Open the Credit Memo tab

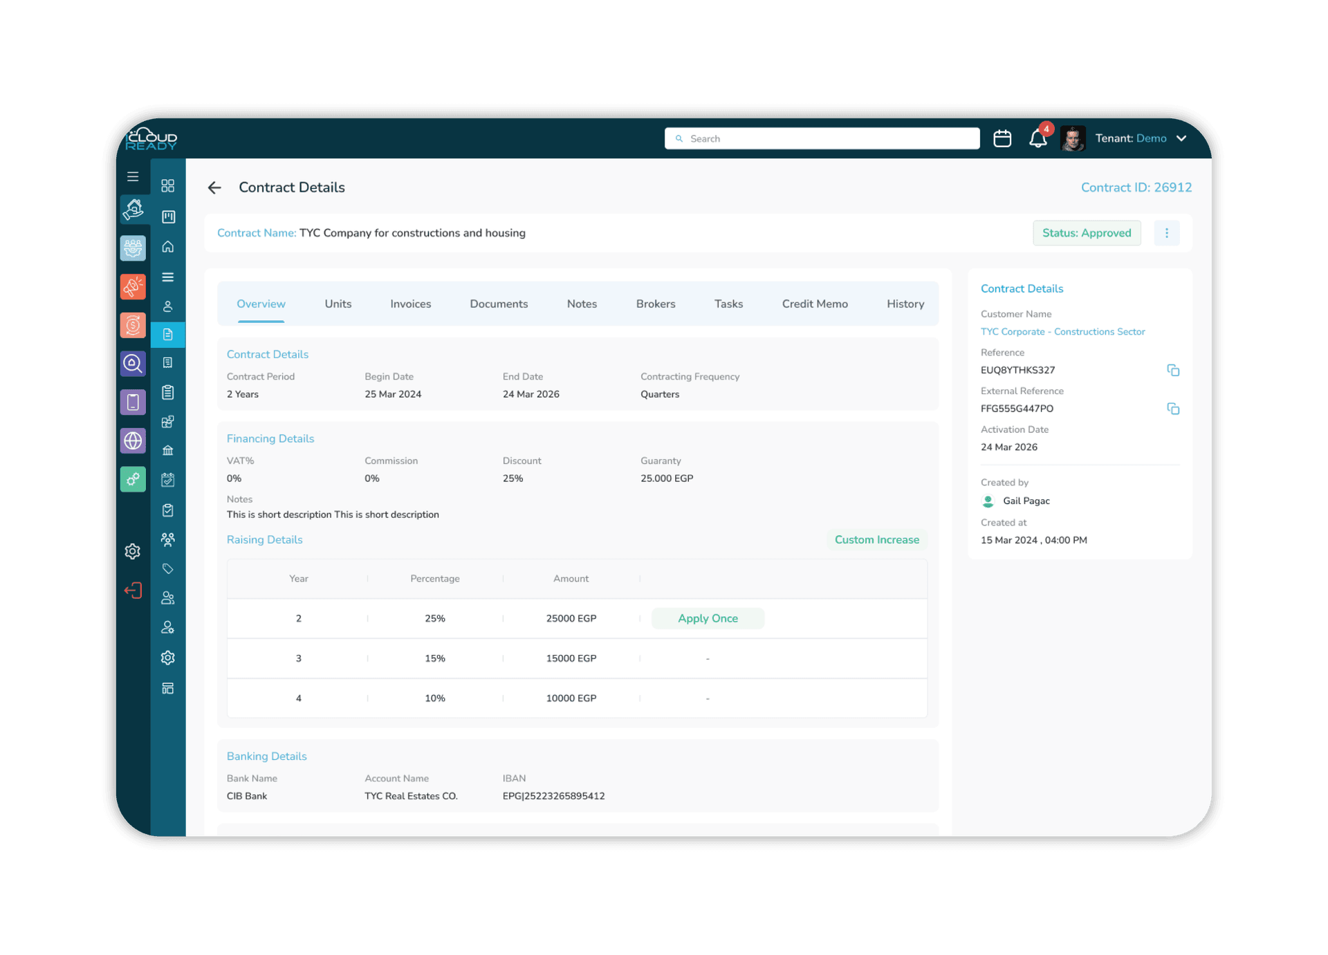[815, 304]
